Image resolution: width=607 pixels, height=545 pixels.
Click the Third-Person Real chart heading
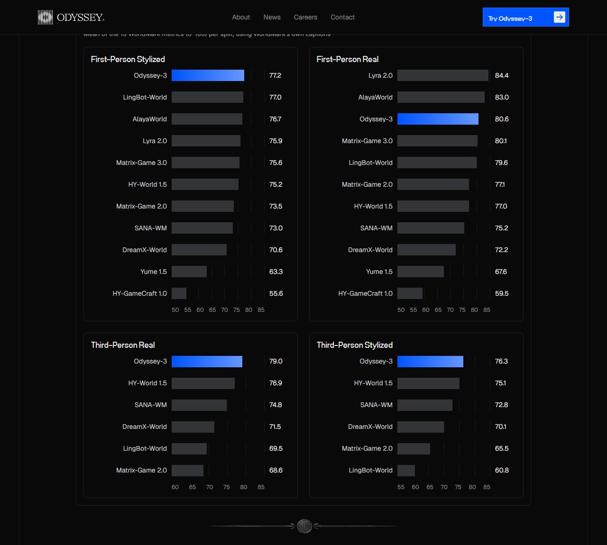tap(123, 345)
